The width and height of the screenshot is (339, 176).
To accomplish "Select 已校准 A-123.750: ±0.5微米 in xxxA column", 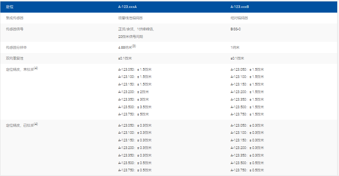I will (x=135, y=170).
